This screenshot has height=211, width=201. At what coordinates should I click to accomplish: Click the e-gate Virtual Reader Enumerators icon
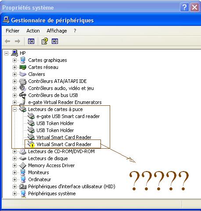[x=23, y=102]
